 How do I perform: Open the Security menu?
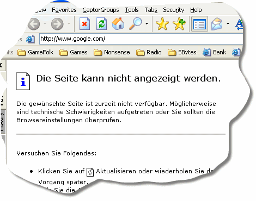pyautogui.click(x=174, y=10)
